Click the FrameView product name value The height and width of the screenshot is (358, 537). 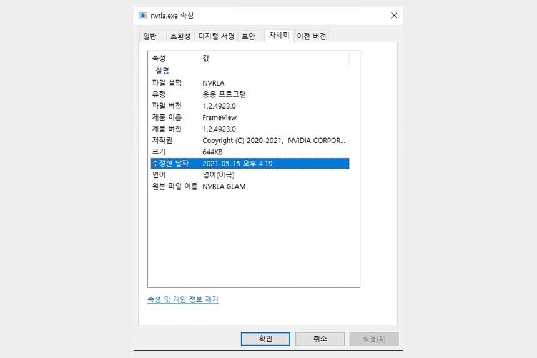(220, 117)
